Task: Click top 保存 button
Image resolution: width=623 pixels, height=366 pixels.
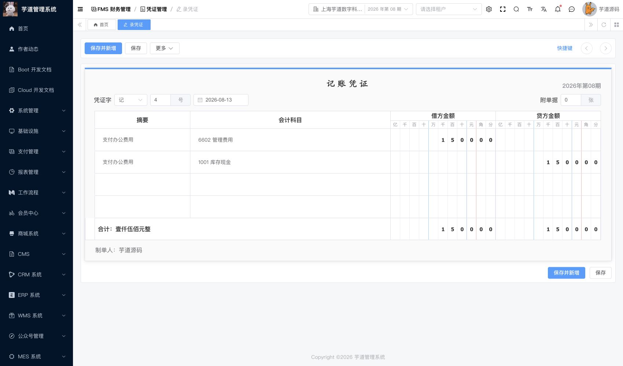Action: click(136, 48)
